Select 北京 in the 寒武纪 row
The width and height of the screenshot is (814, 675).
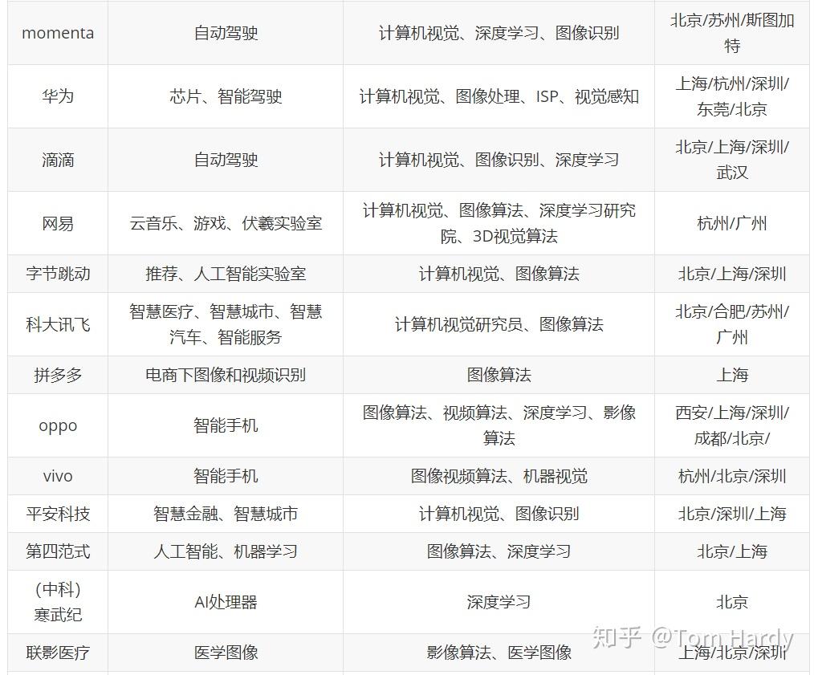pos(732,602)
